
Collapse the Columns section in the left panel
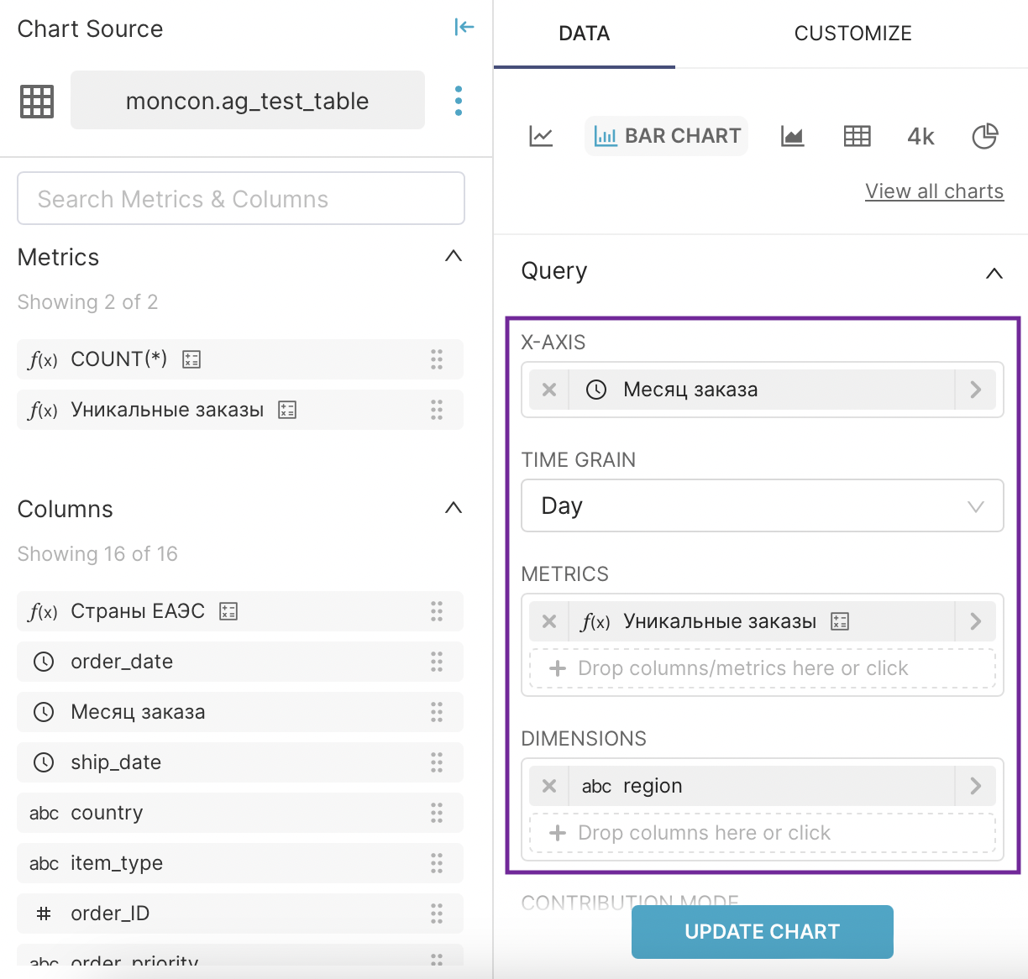[x=454, y=508]
